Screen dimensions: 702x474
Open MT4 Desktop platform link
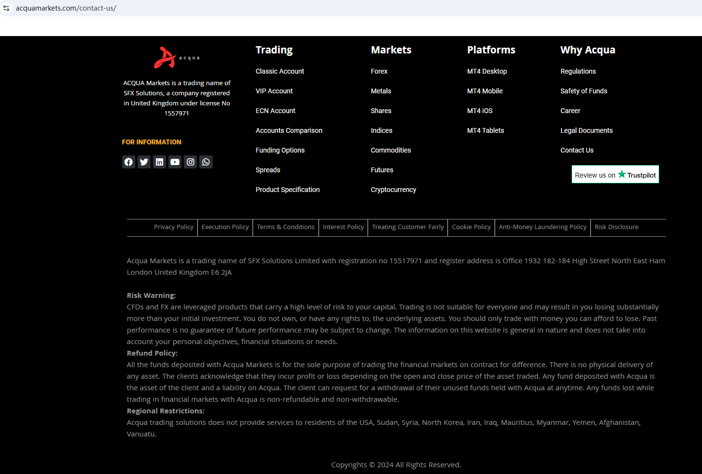coord(487,71)
